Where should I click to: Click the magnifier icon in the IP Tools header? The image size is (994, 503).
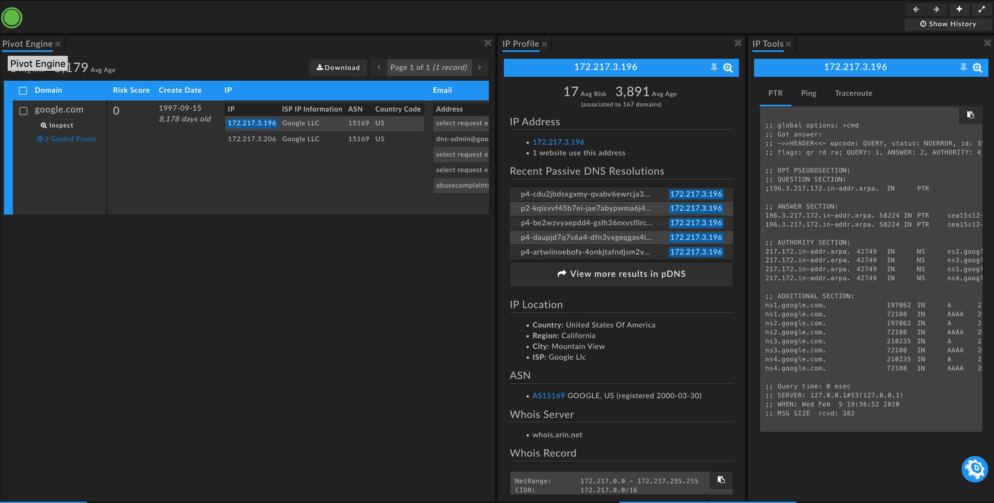[x=977, y=68]
